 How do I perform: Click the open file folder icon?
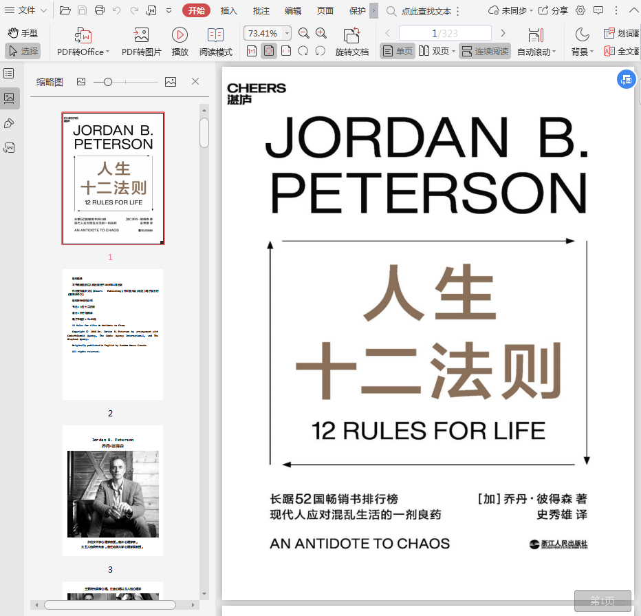65,10
